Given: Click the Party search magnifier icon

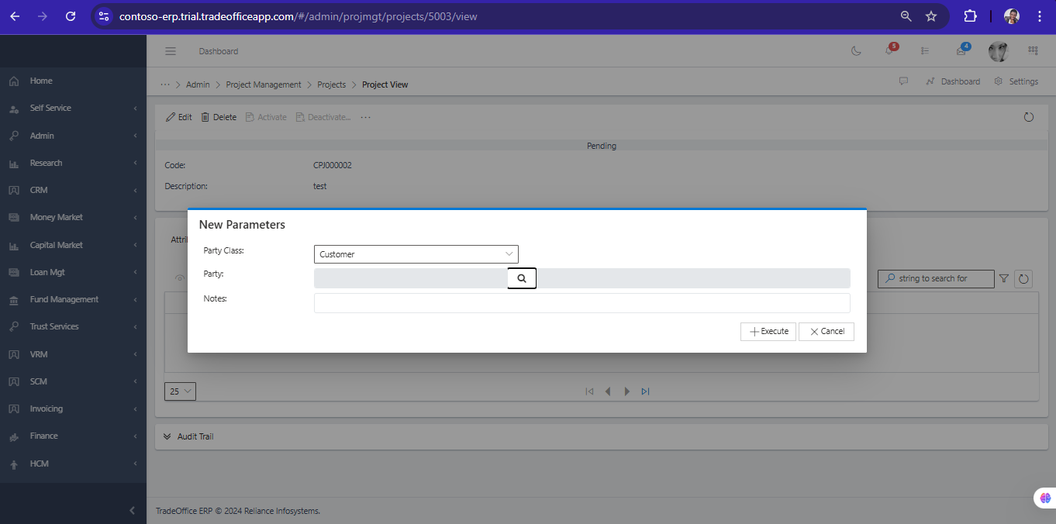Looking at the screenshot, I should [522, 278].
